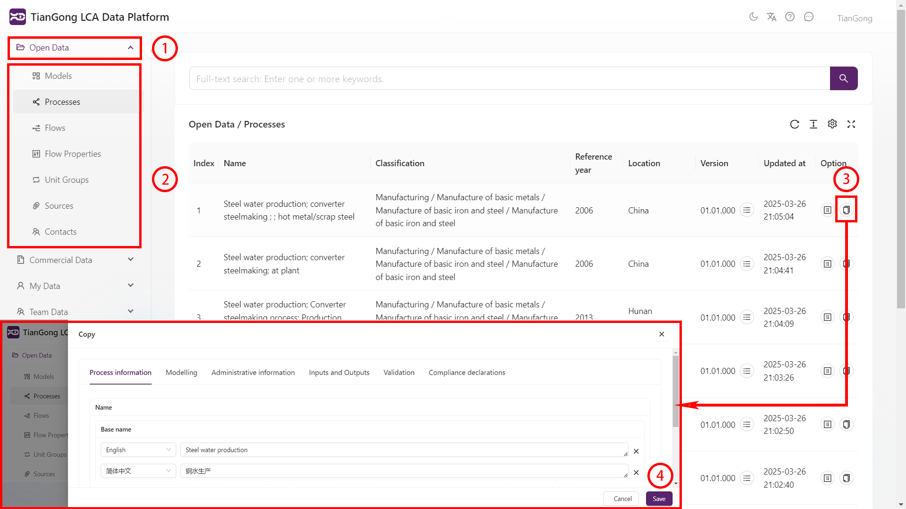
Task: View details of the second process row
Action: (828, 264)
